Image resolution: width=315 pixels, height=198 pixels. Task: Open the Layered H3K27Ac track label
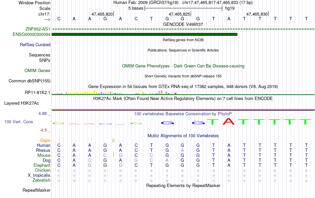[22, 103]
